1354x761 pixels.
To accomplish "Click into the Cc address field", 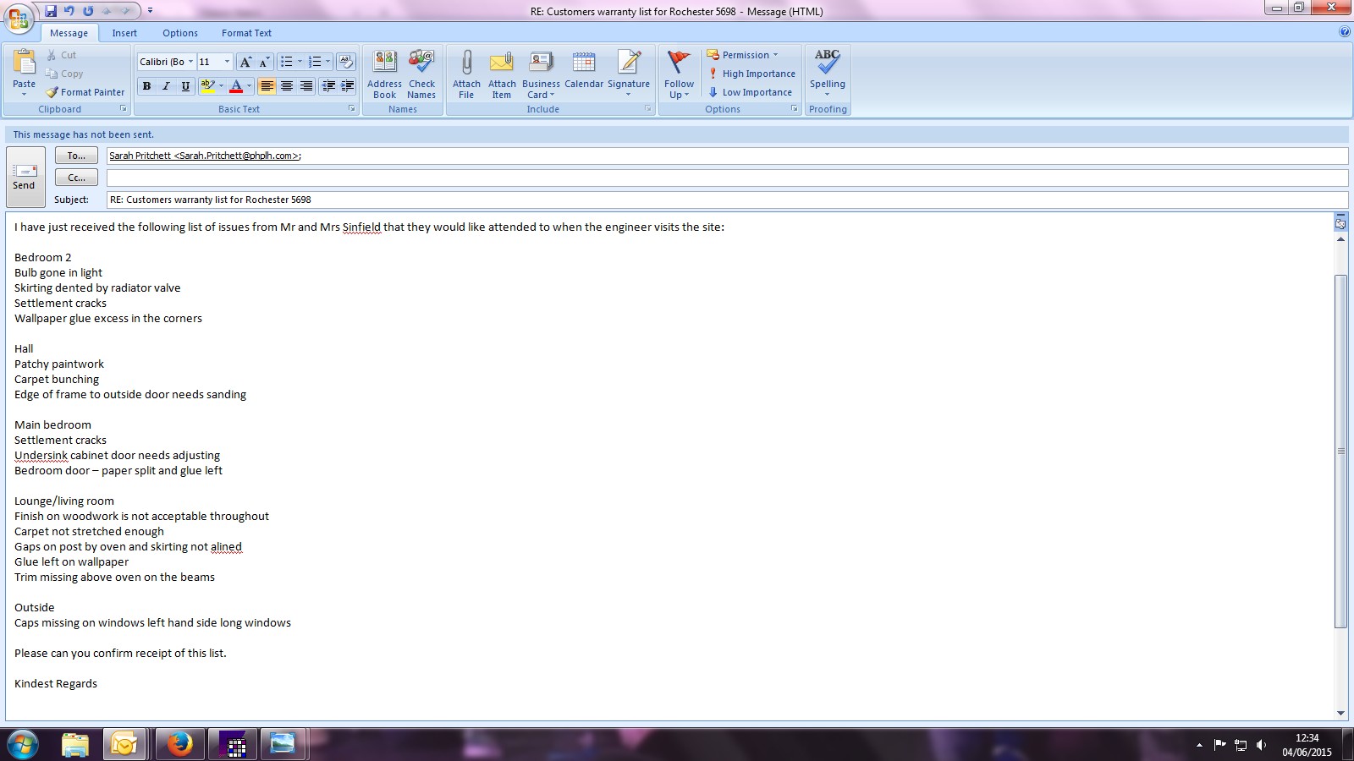I will pyautogui.click(x=726, y=178).
